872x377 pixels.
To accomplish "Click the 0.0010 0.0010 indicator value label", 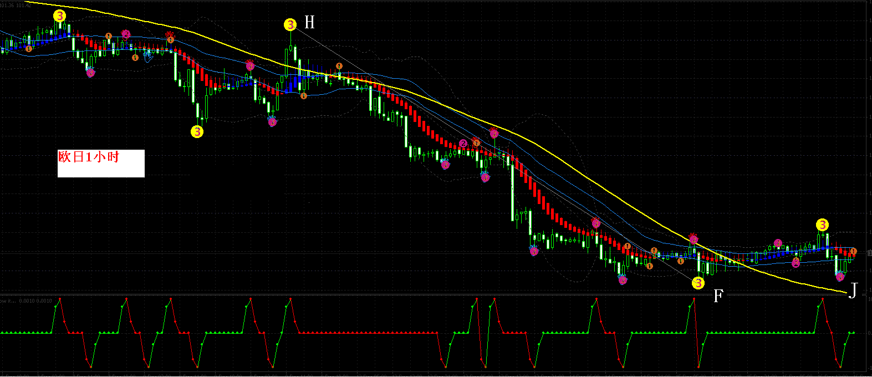I will tap(35, 301).
